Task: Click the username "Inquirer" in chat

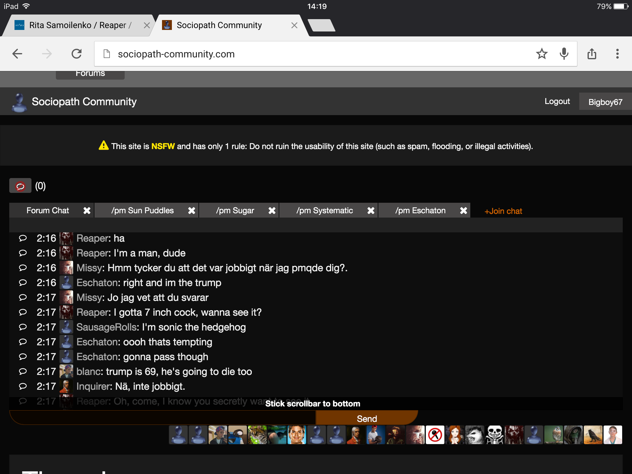Action: [93, 386]
